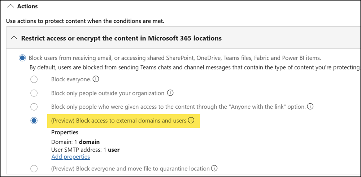The width and height of the screenshot is (361, 177).
Task: Click the Actions heading label
Action: pyautogui.click(x=27, y=6)
